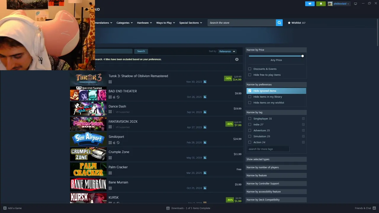Click the blue Search button
The width and height of the screenshot is (379, 213).
(x=141, y=51)
